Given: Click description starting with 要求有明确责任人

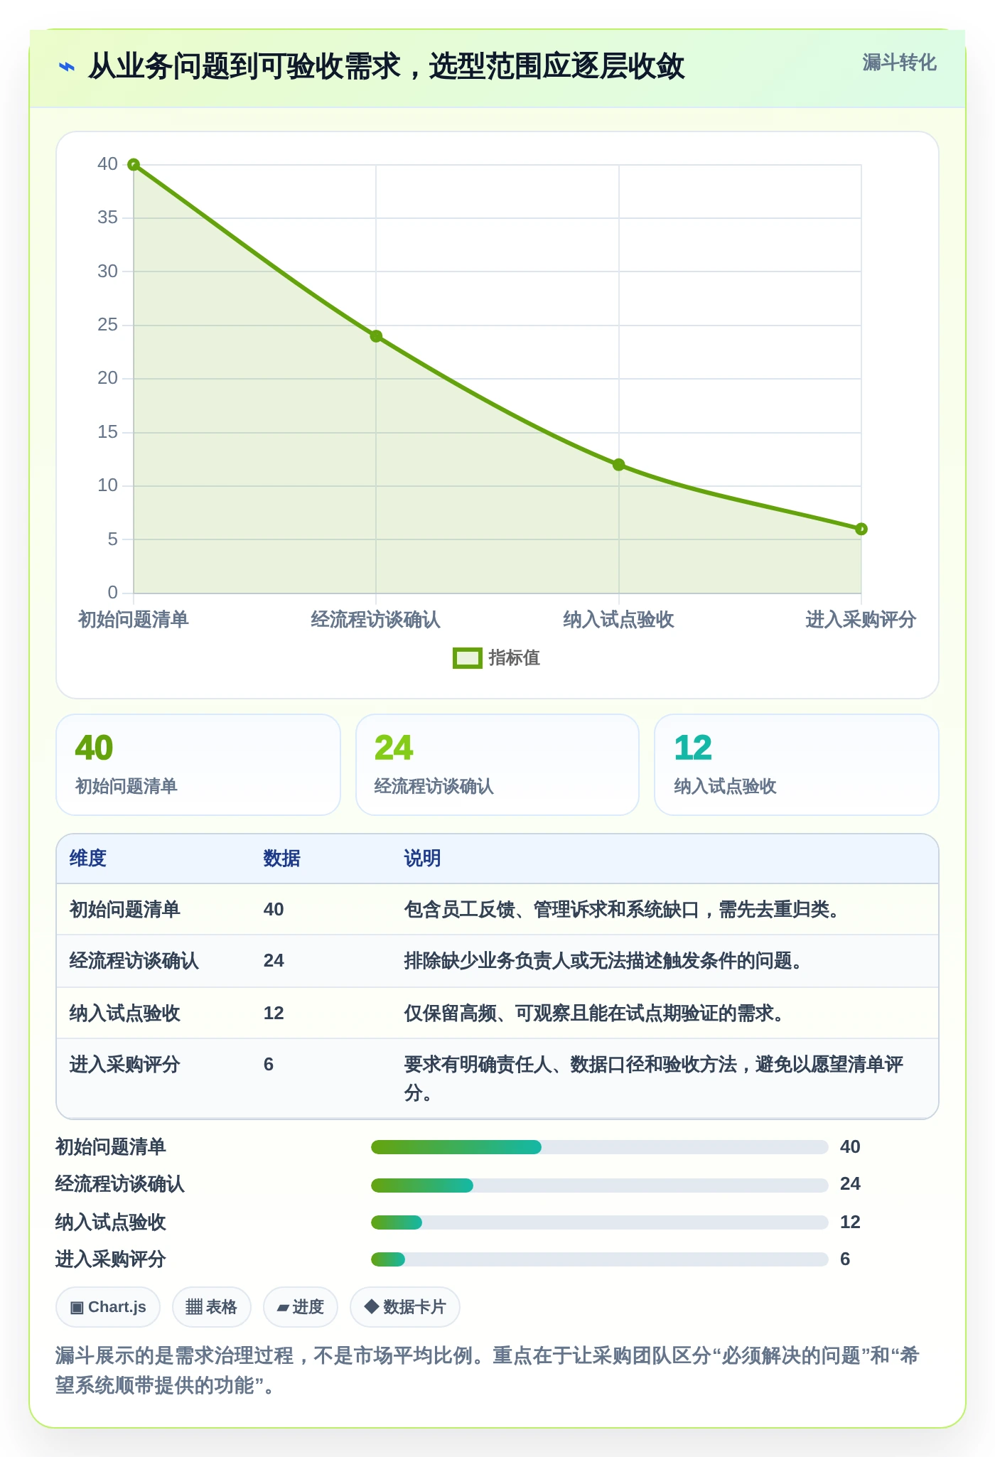Looking at the screenshot, I should coord(654,1078).
